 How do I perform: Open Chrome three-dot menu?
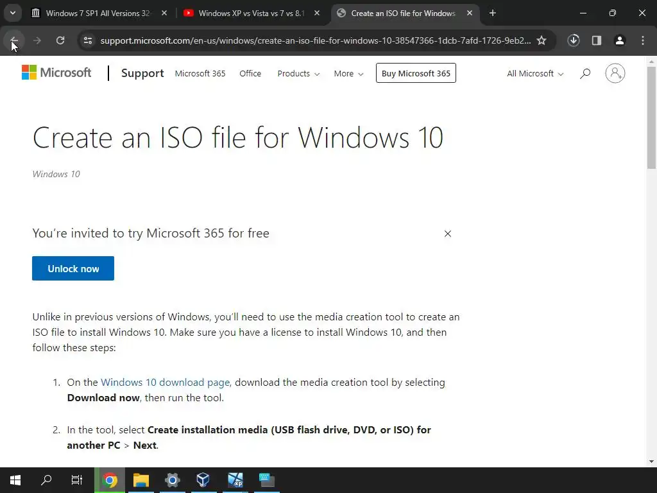coord(643,40)
